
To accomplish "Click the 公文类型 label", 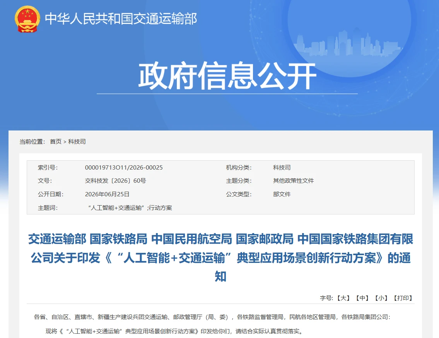I will (239, 194).
